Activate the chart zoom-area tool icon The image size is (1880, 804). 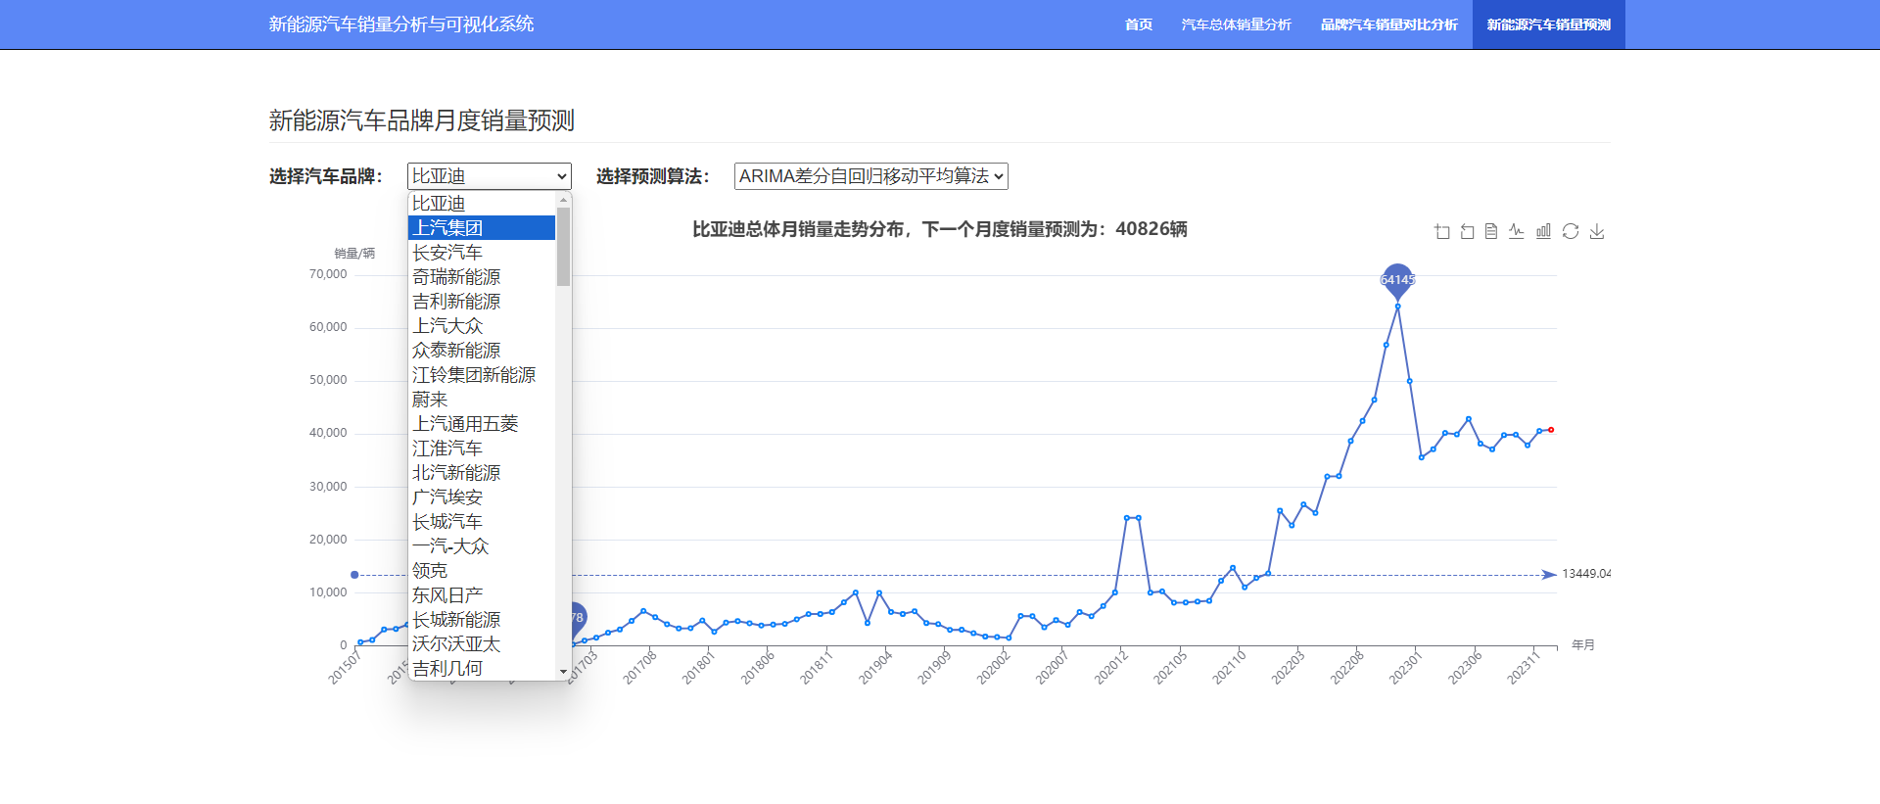(x=1441, y=231)
